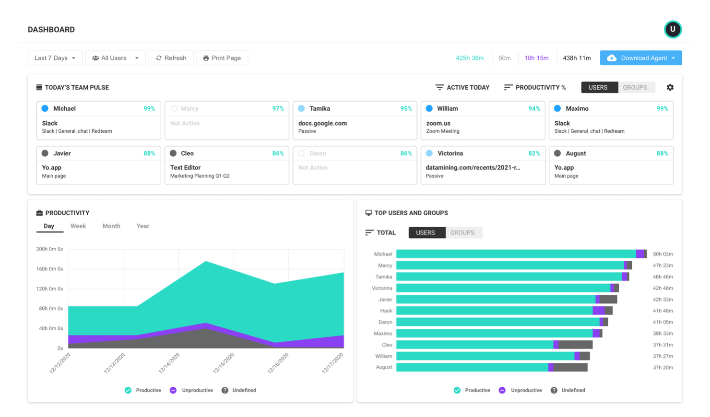Open the Last 7 Days date range dropdown
The image size is (710, 417).
[55, 58]
